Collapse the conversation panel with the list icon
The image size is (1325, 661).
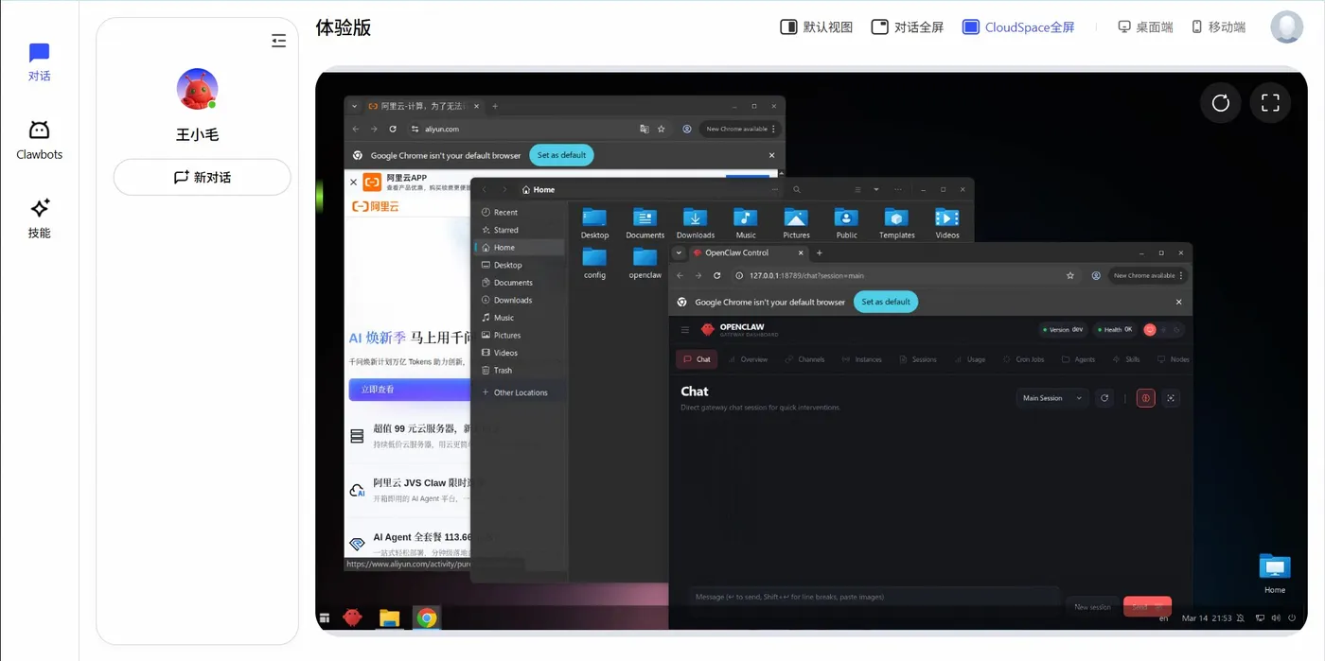(278, 41)
